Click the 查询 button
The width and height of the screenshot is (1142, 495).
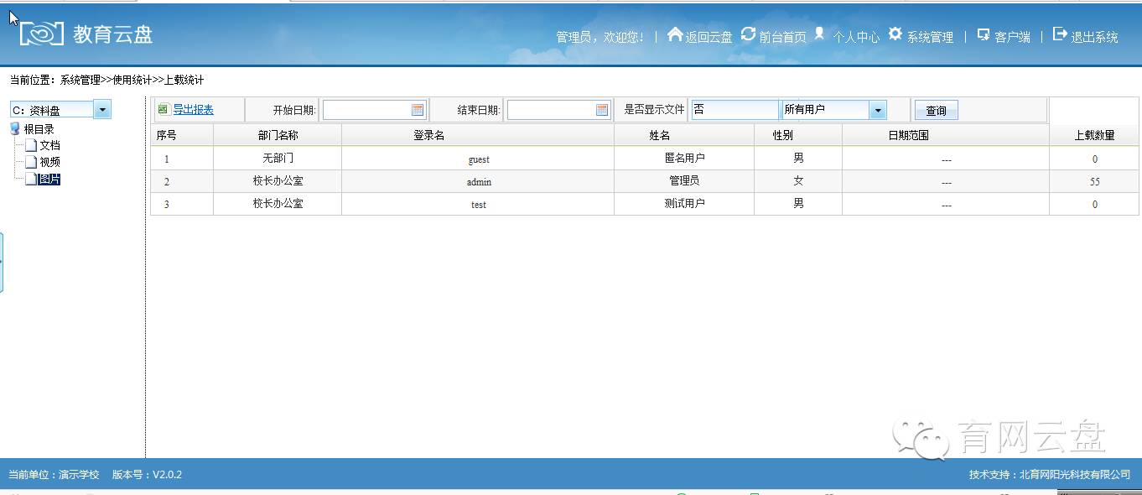point(936,111)
